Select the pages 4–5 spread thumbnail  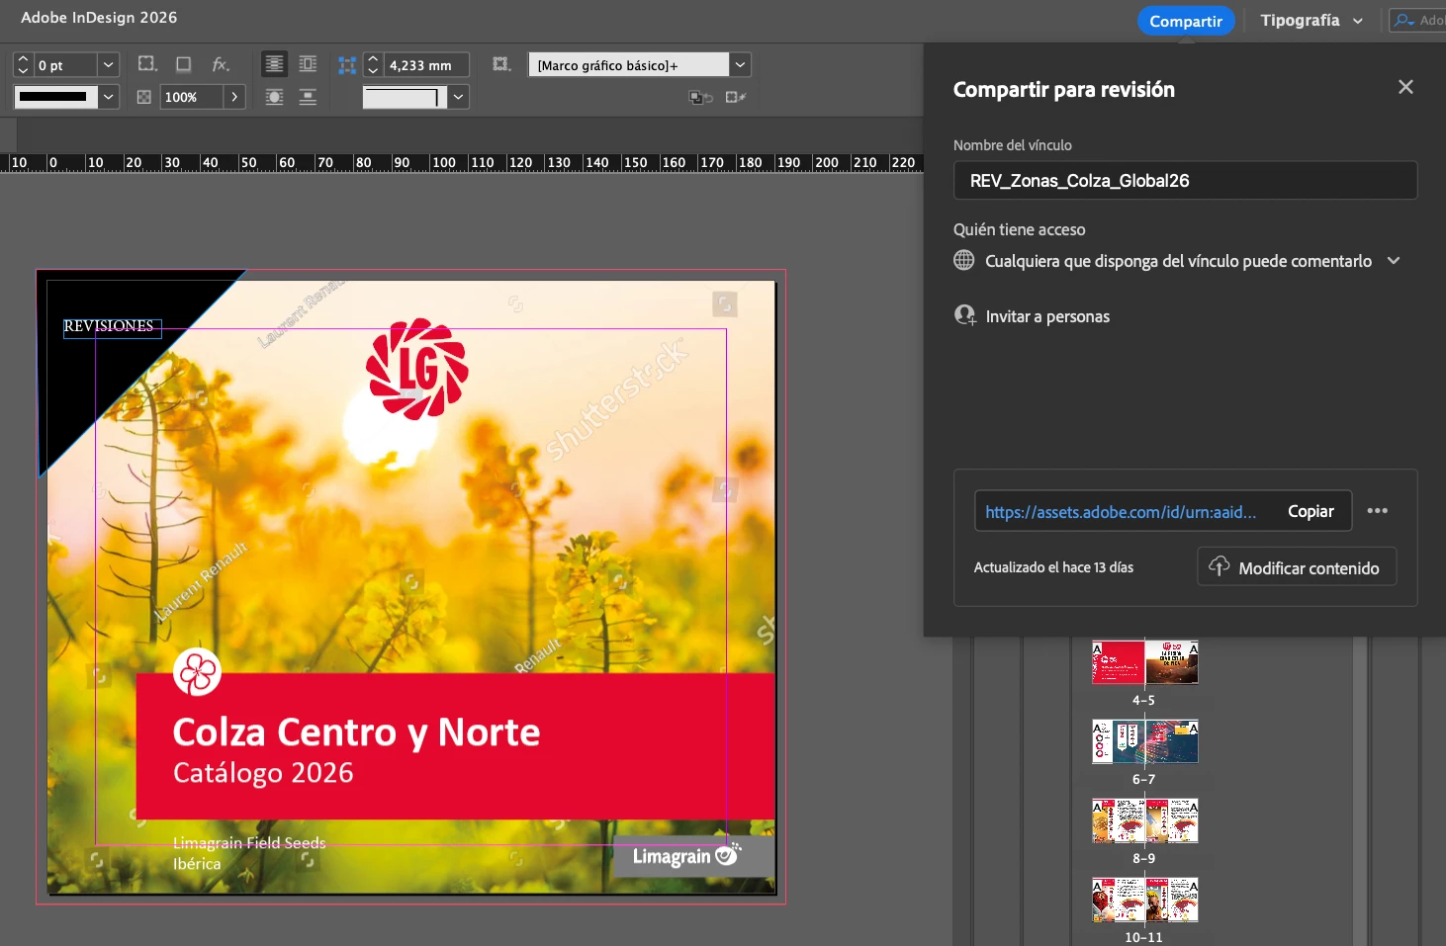click(x=1145, y=661)
